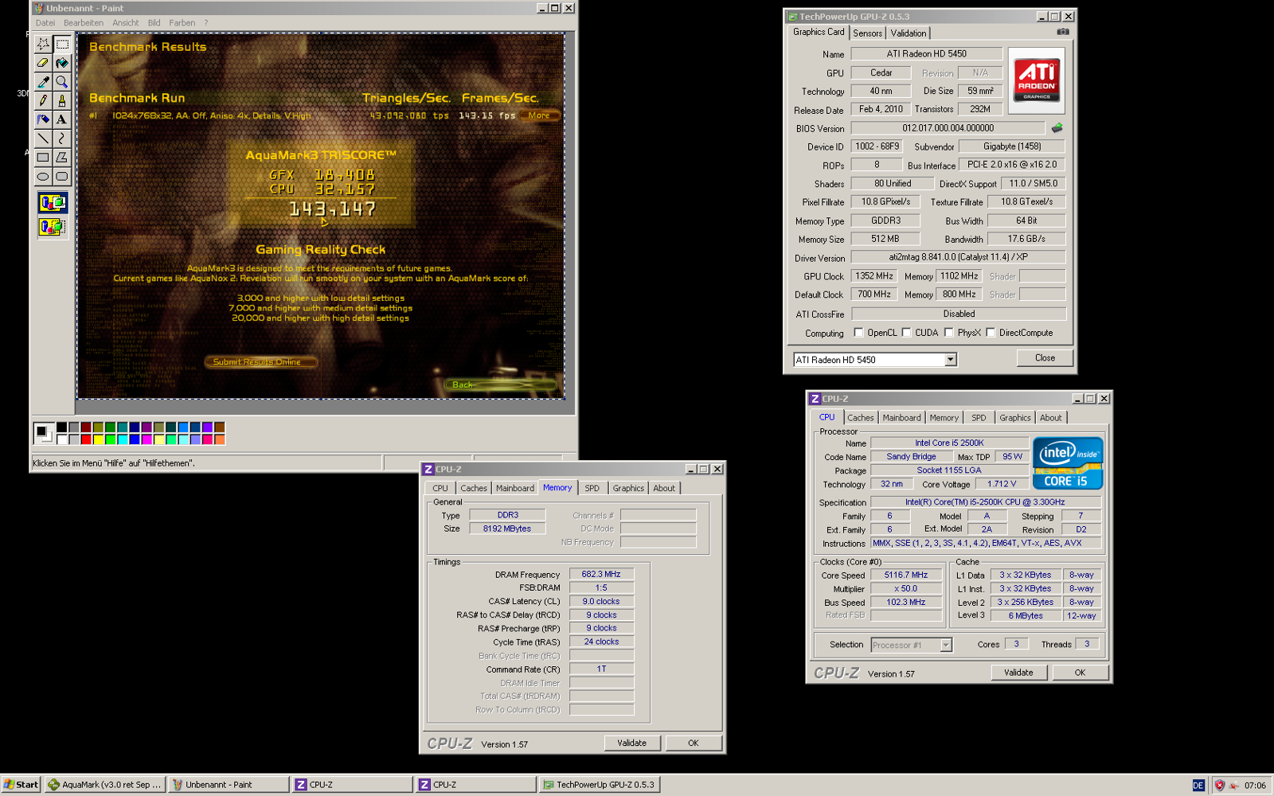This screenshot has height=796, width=1274.
Task: Pick the orange color swatch in palette
Action: click(x=220, y=439)
